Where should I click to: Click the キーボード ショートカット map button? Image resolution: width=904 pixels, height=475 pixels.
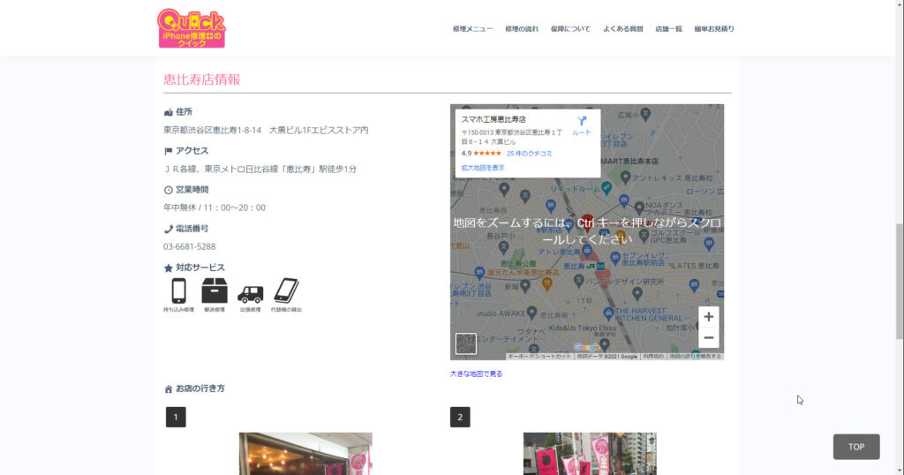(539, 357)
